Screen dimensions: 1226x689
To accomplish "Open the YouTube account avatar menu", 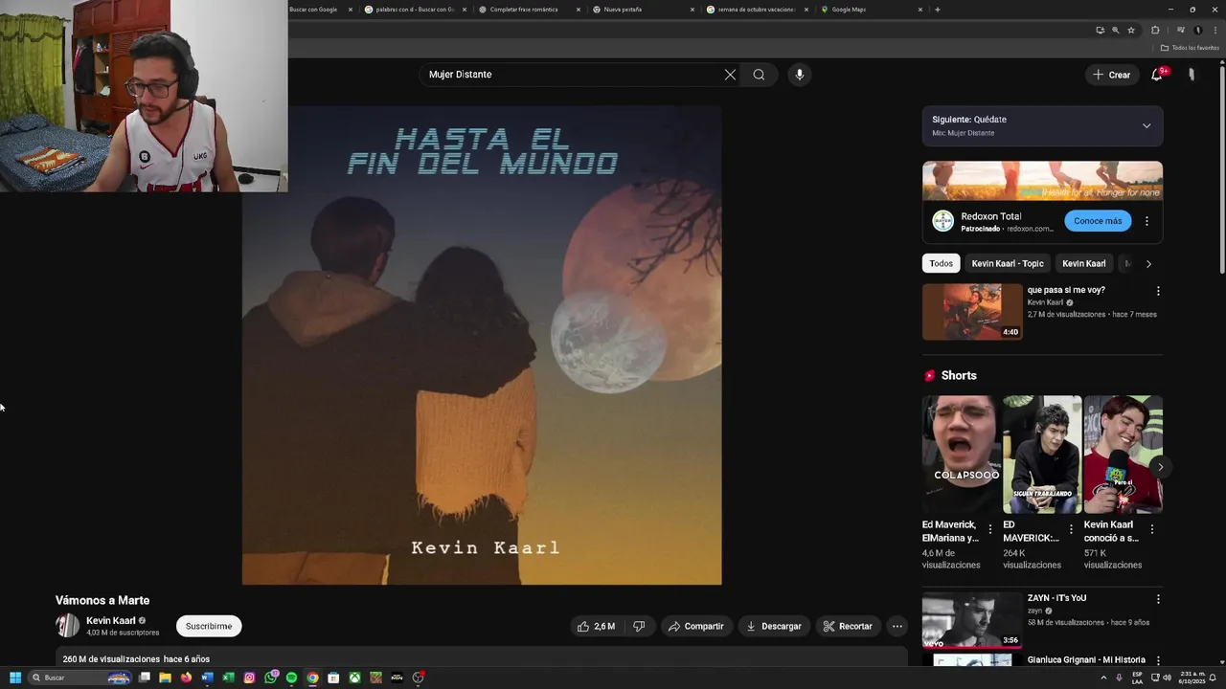I will click(x=1192, y=75).
